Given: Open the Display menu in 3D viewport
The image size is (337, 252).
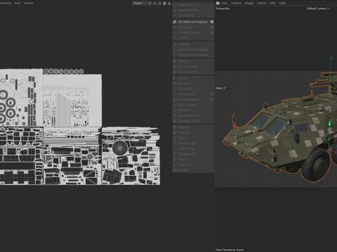Looking at the screenshot, I should click(249, 3).
